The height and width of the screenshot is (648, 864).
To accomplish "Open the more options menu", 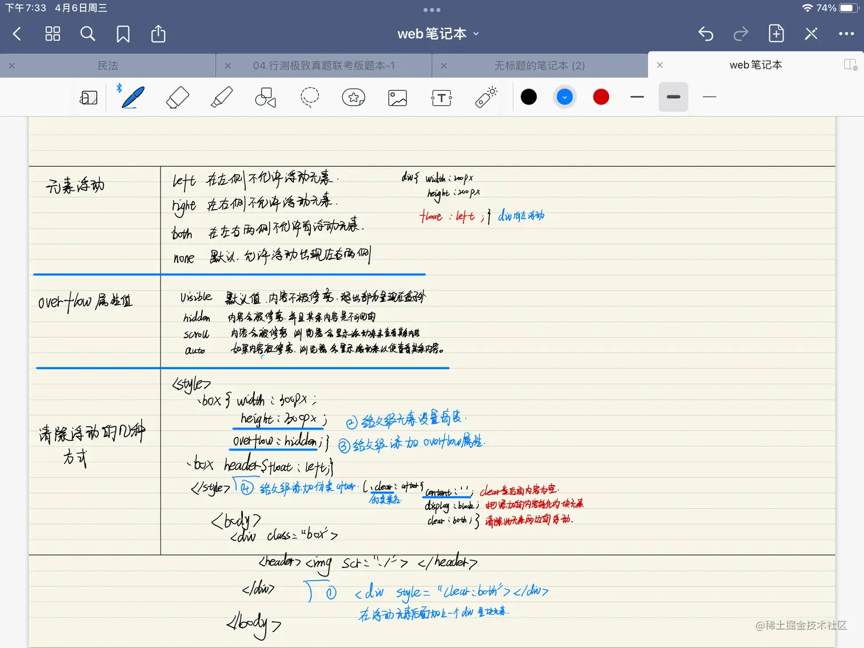I will (846, 34).
